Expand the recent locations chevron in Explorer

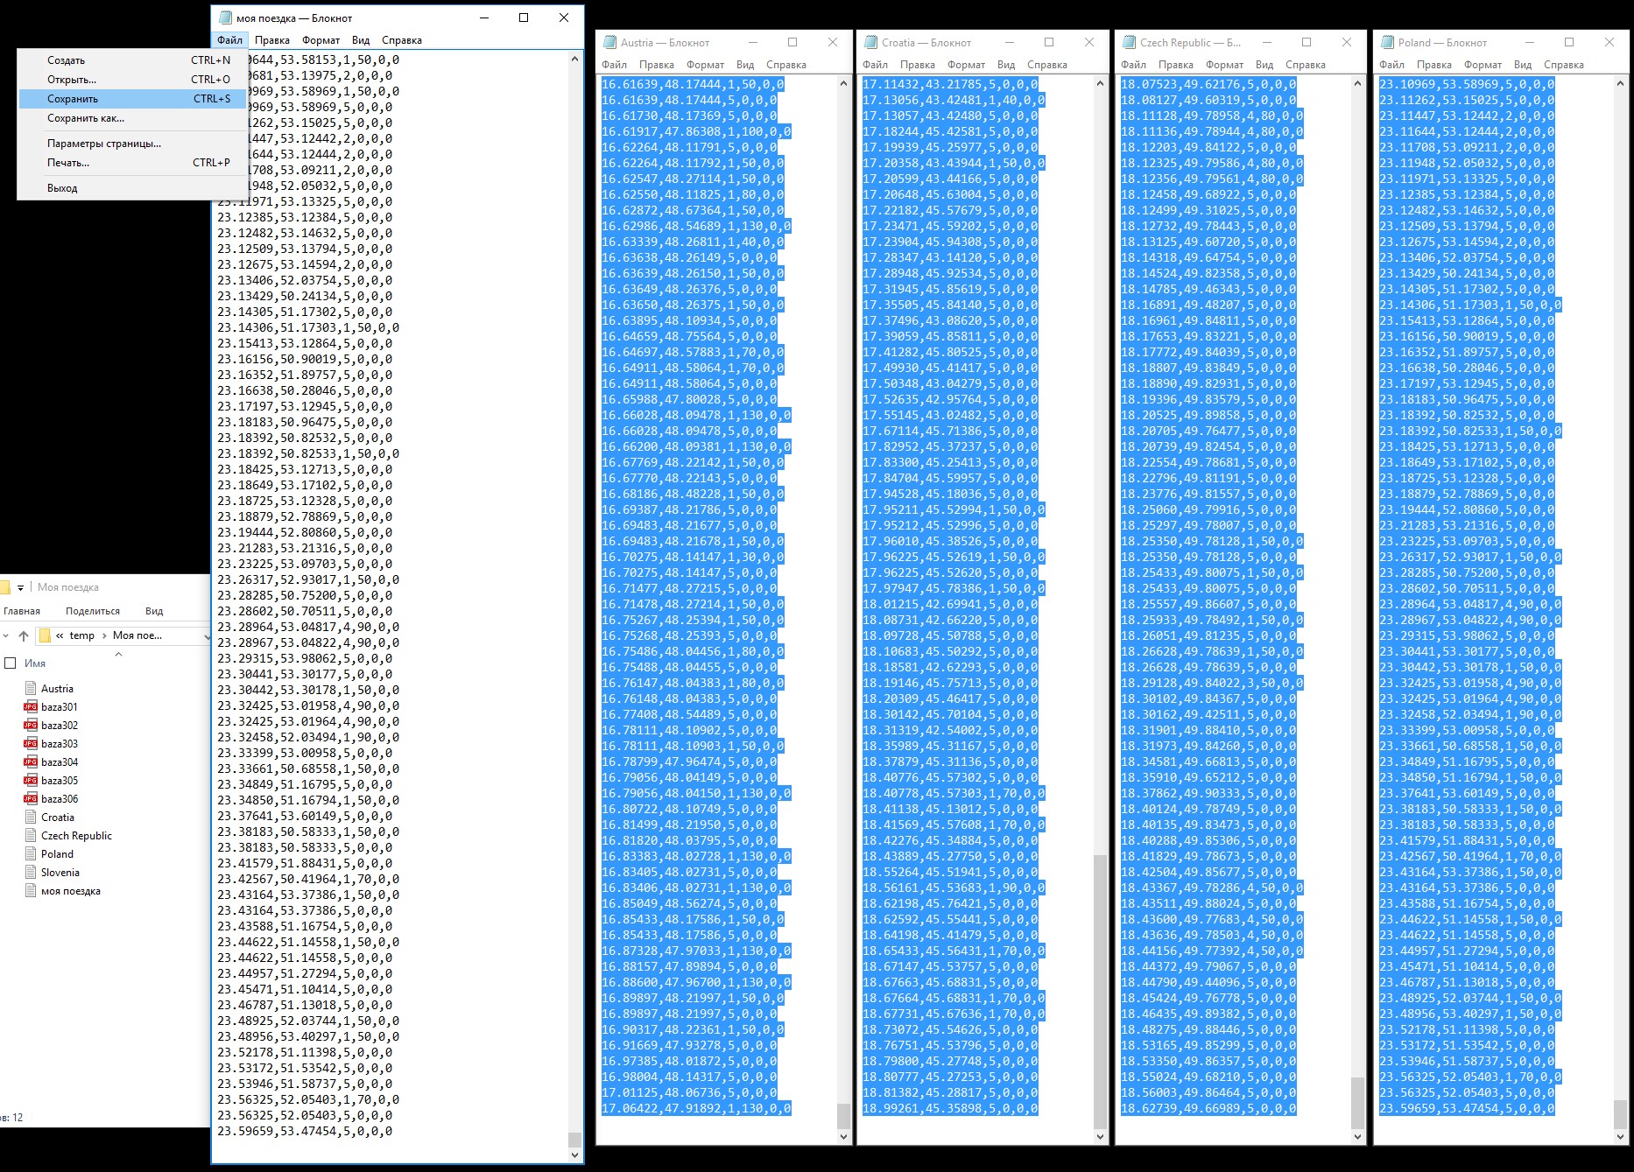tap(6, 635)
